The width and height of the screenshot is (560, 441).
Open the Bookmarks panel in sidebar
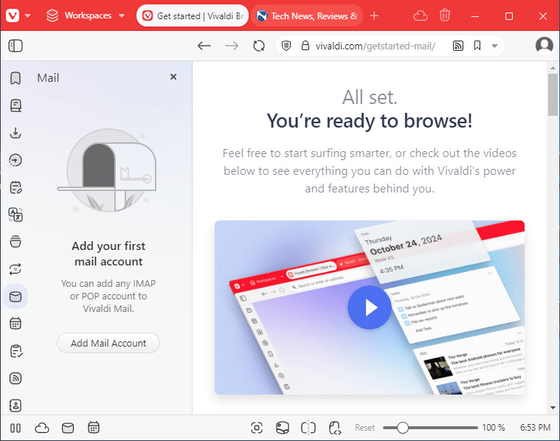click(15, 79)
